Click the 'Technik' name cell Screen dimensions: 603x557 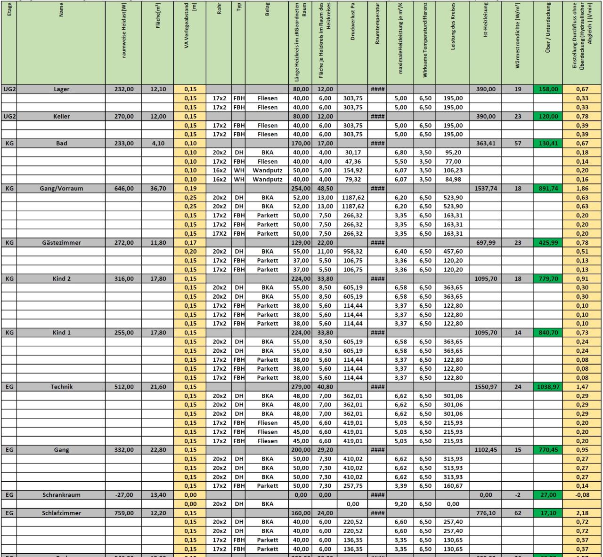[x=61, y=387]
